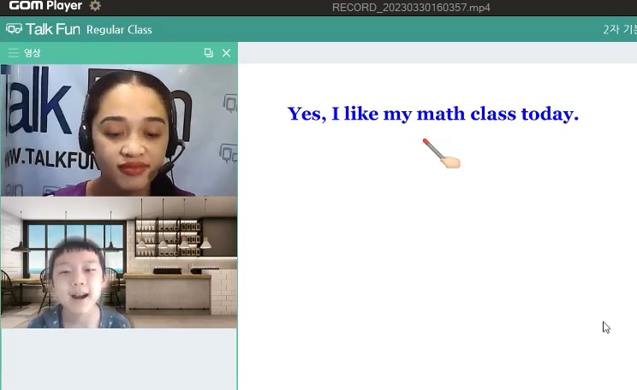Select the teacher's webcam video
The width and height of the screenshot is (637, 390).
(119, 130)
